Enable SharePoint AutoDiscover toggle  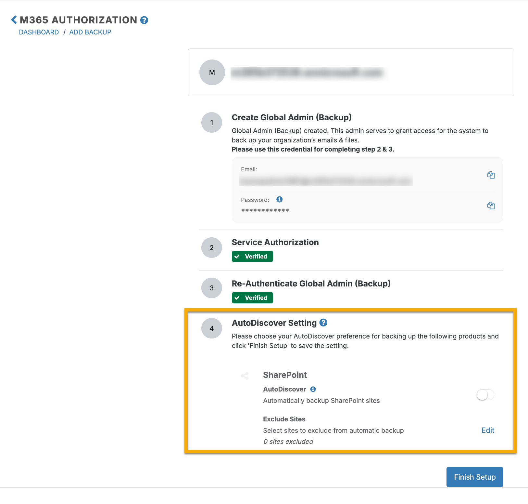[x=485, y=395]
